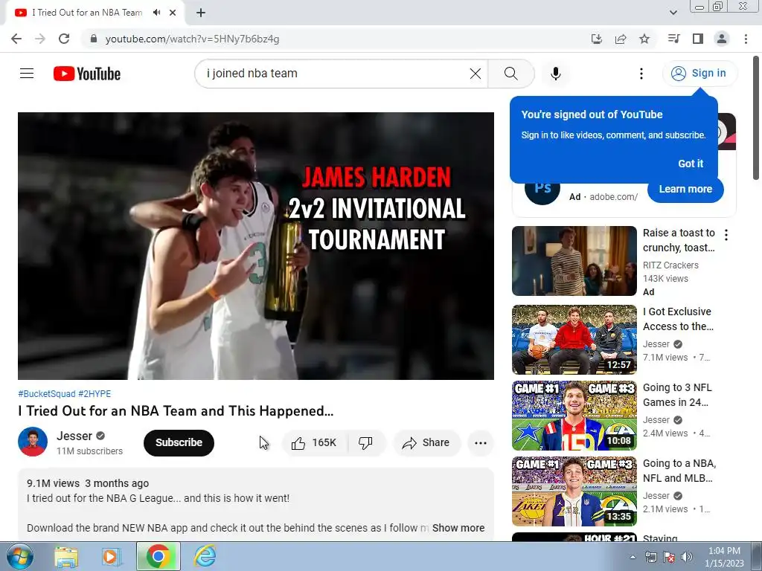The height and width of the screenshot is (571, 762).
Task: Bookmark this tab with star icon
Action: (x=644, y=39)
